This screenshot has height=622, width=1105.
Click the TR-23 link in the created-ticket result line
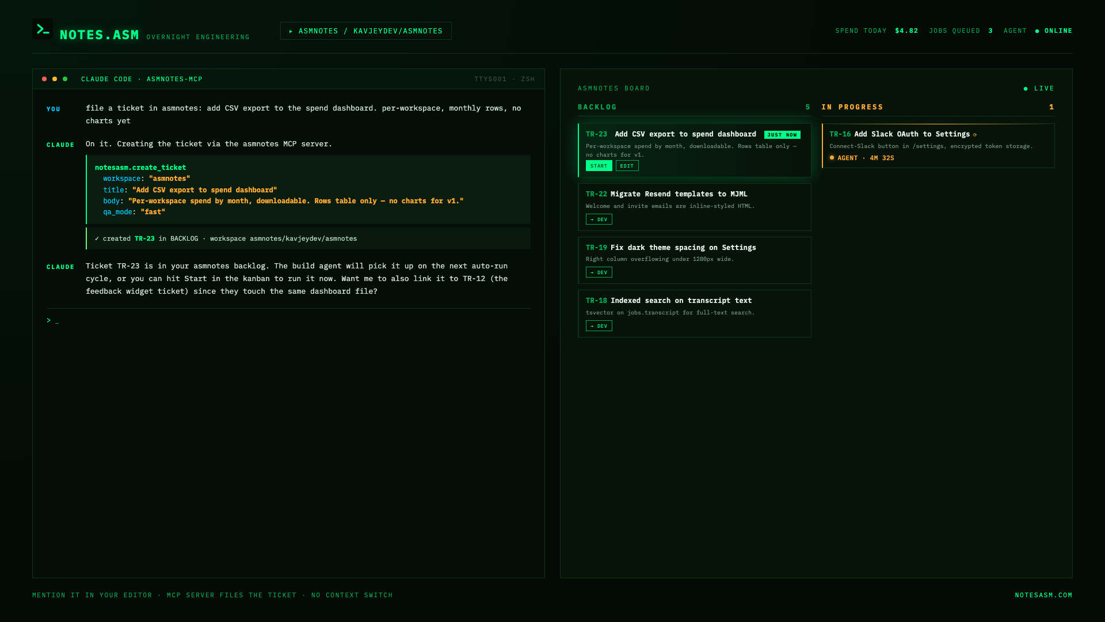click(x=144, y=238)
